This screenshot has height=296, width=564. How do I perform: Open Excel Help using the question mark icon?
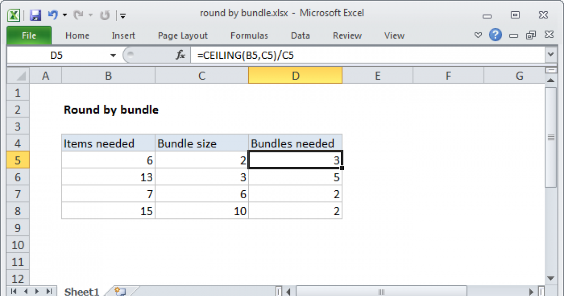[x=495, y=35]
